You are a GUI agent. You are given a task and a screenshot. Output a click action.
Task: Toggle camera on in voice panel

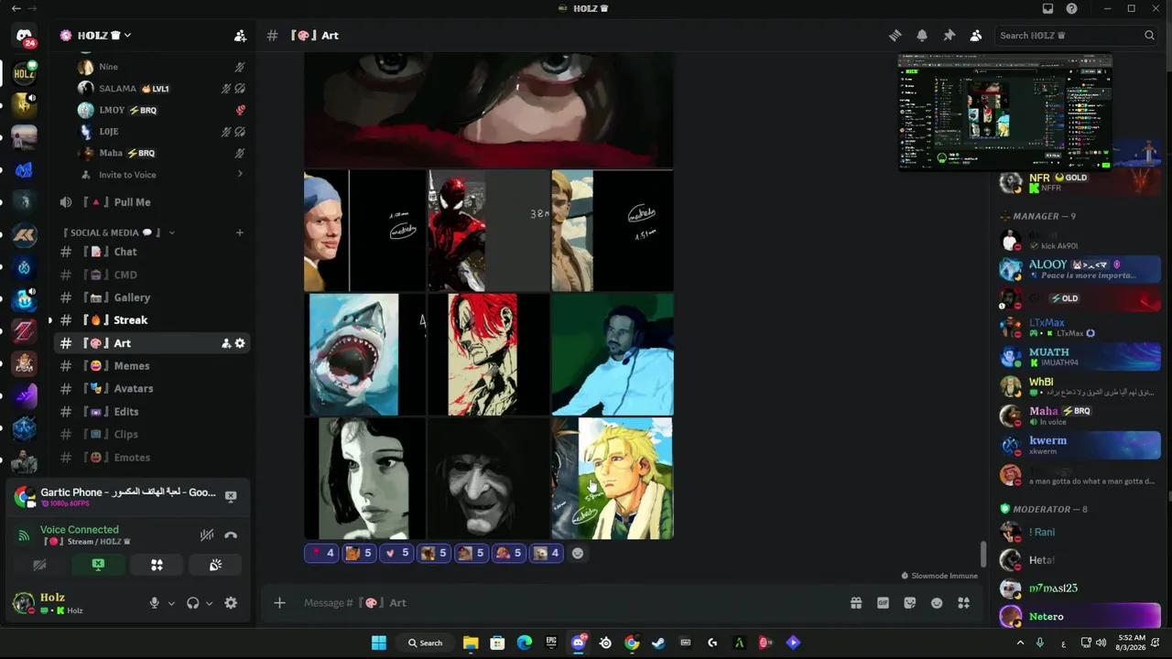tap(39, 566)
